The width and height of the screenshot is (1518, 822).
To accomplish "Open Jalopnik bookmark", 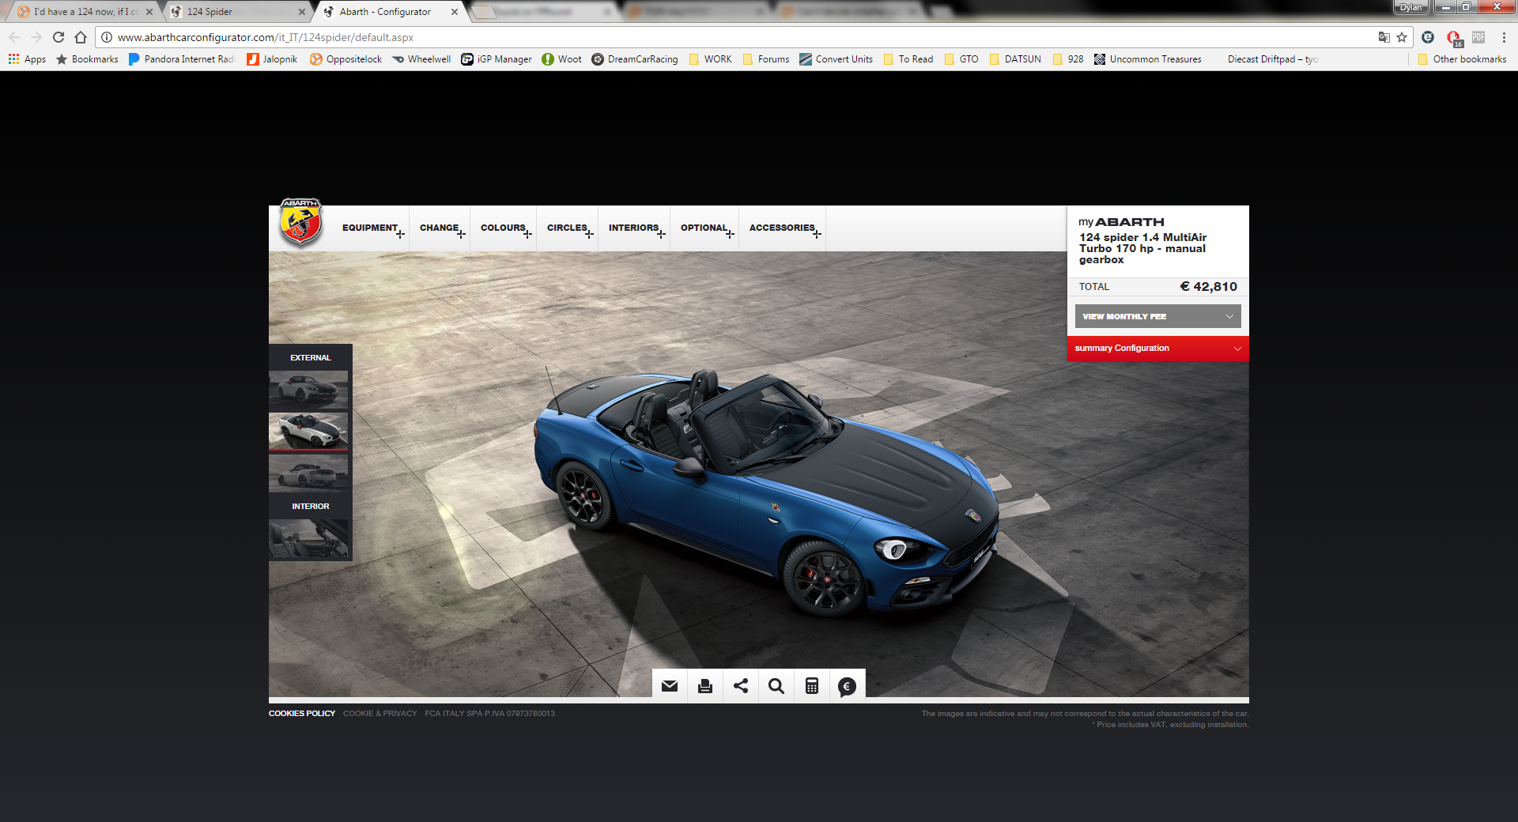I will 272,59.
